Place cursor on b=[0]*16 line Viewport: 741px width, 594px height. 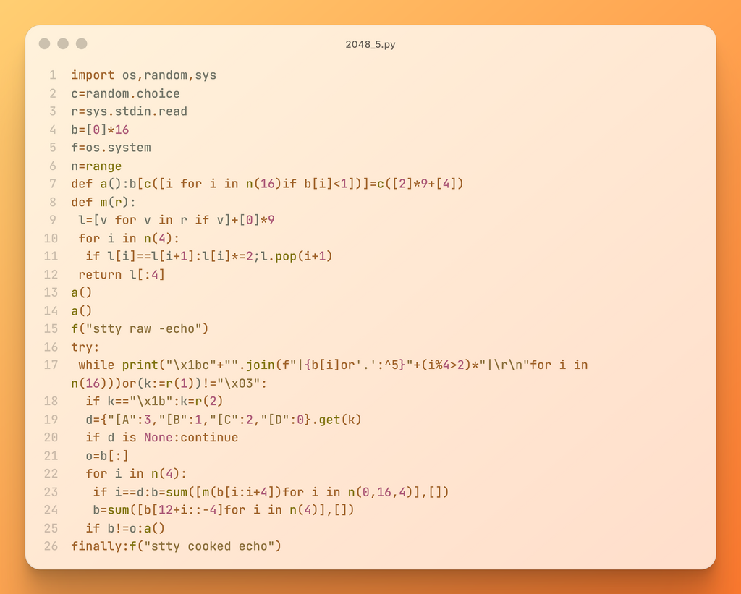pos(100,130)
